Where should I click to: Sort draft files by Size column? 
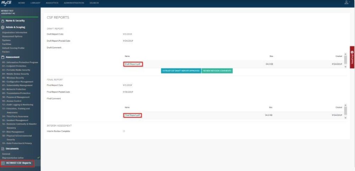(271, 56)
